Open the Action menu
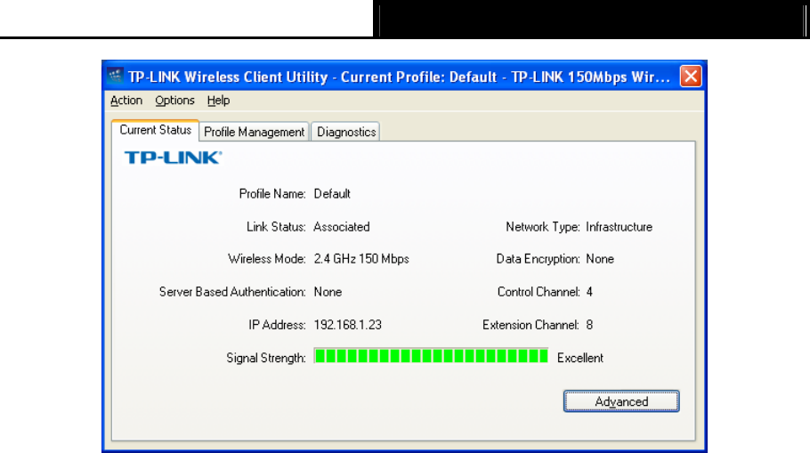Image resolution: width=810 pixels, height=453 pixels. (x=126, y=101)
